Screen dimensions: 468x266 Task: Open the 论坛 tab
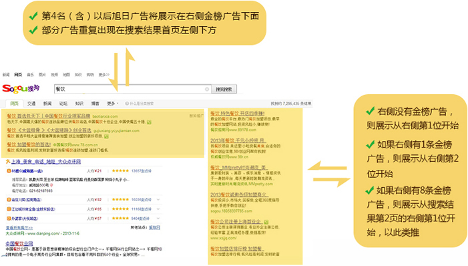pyautogui.click(x=63, y=104)
